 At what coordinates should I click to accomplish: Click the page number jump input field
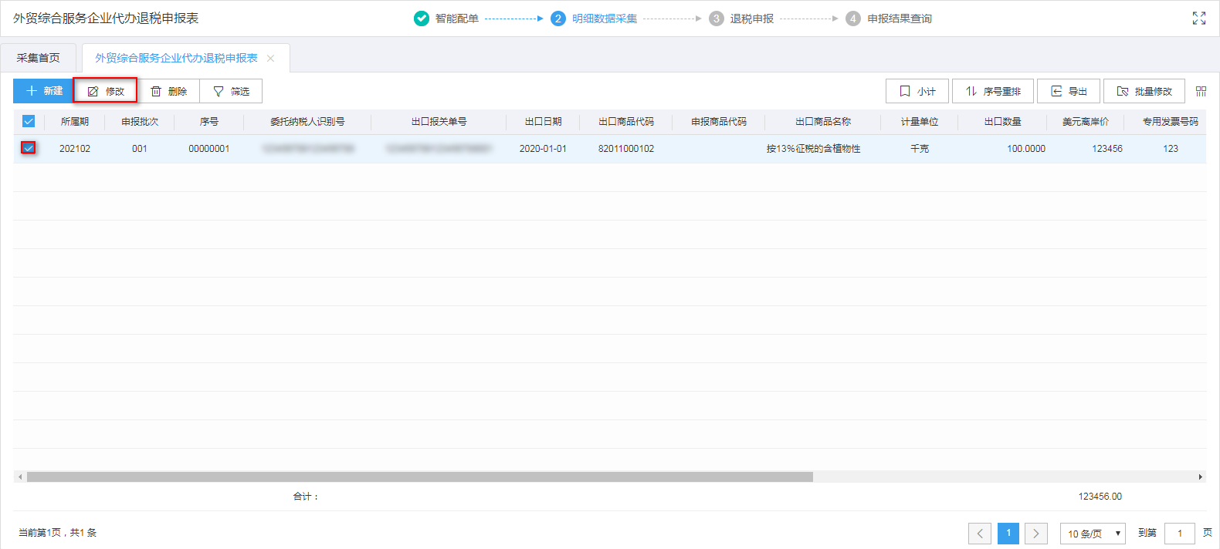click(x=1179, y=534)
